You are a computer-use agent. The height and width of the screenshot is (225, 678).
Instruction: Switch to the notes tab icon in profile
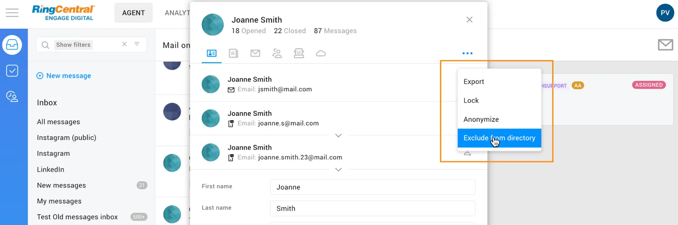click(233, 53)
